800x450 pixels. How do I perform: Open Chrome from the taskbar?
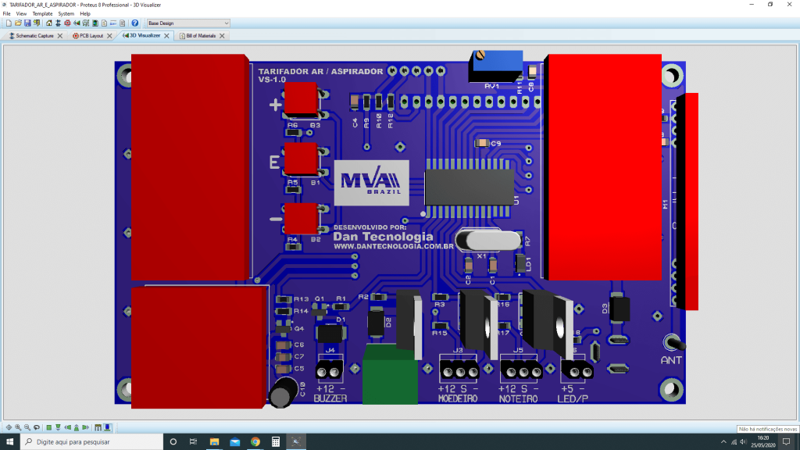point(255,442)
